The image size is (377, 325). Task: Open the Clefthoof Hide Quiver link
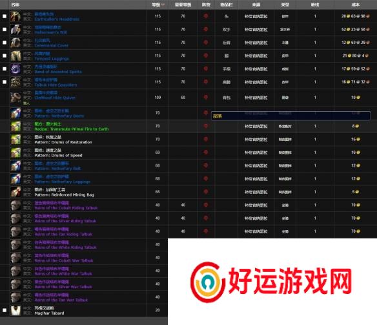point(55,98)
